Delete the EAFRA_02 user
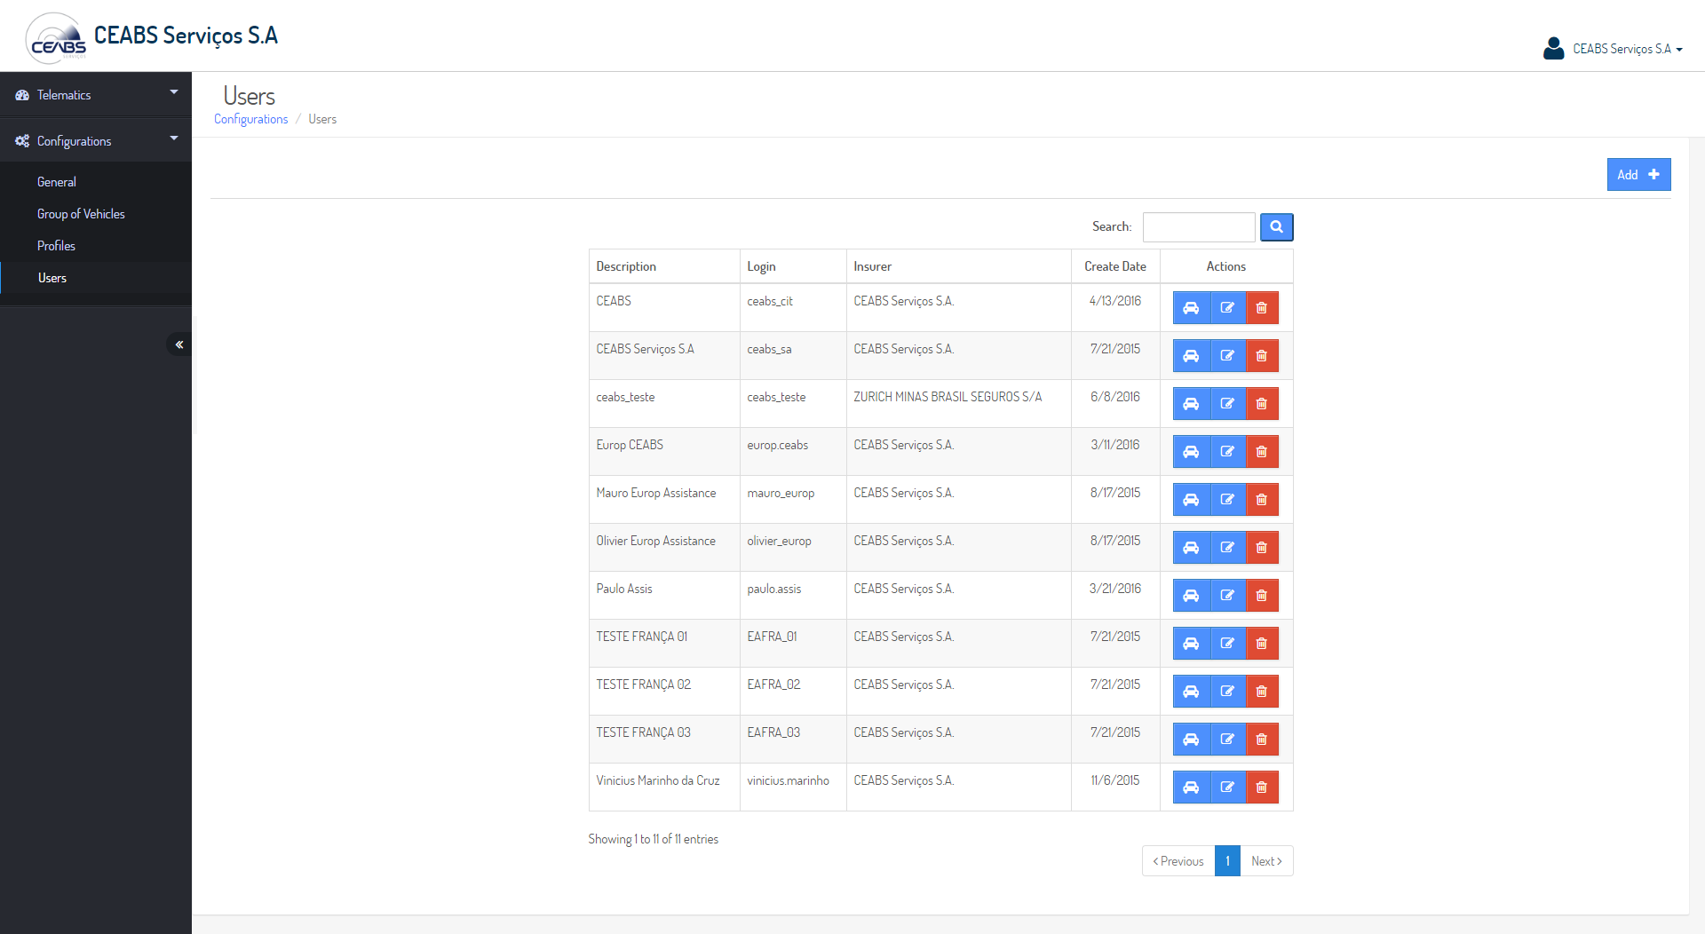Image resolution: width=1705 pixels, height=934 pixels. pyautogui.click(x=1262, y=692)
